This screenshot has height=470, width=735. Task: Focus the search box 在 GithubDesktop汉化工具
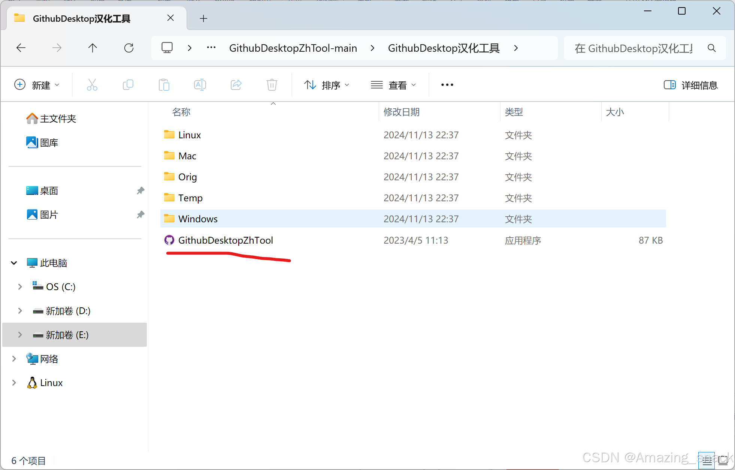[x=634, y=48]
